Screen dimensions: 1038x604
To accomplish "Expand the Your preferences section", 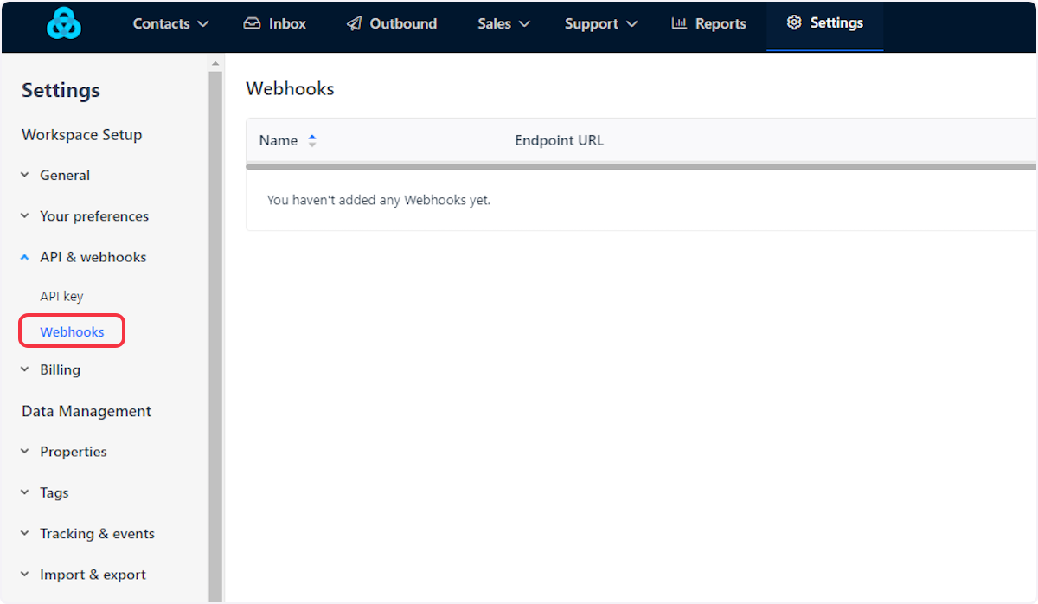I will [85, 215].
